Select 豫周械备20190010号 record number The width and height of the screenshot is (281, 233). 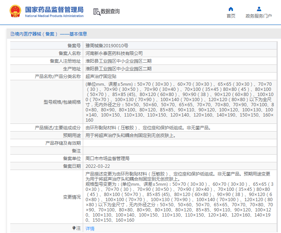click(x=107, y=46)
